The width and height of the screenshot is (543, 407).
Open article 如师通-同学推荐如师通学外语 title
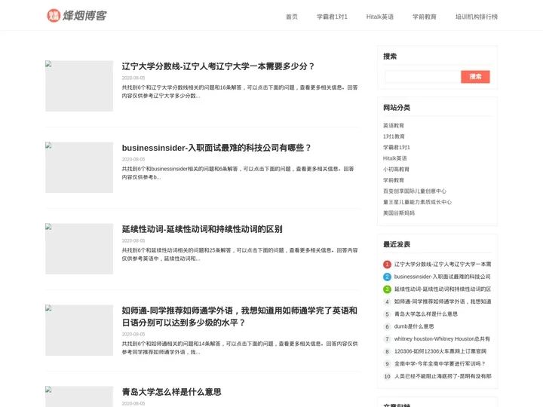(239, 317)
